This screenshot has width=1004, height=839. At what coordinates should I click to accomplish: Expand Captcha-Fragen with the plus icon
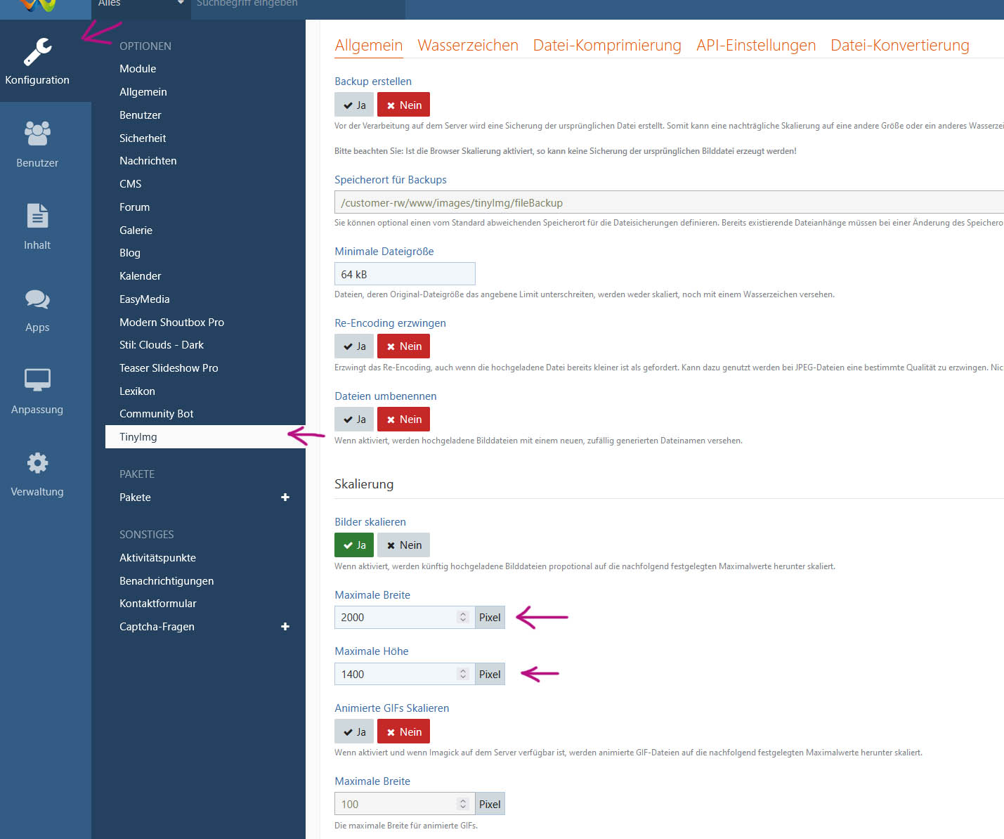tap(285, 627)
